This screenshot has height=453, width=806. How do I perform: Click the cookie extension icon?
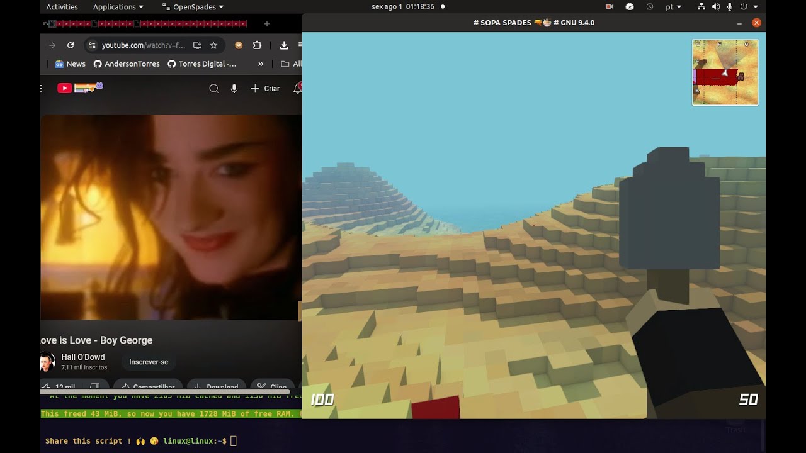pos(239,45)
